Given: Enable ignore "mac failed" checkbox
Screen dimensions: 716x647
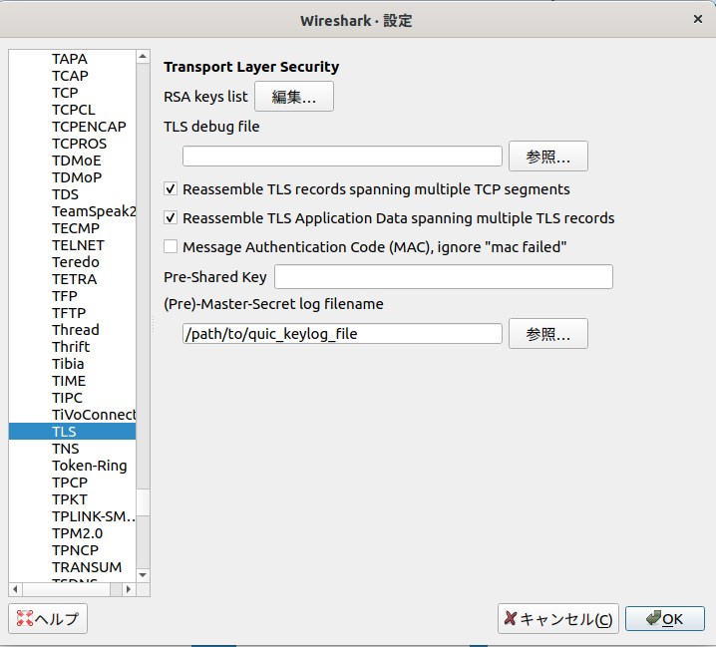Looking at the screenshot, I should (171, 246).
